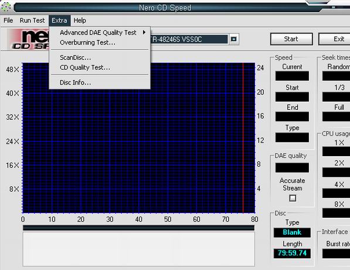Click the speed Type readout box
The width and height of the screenshot is (350, 270).
292,137
